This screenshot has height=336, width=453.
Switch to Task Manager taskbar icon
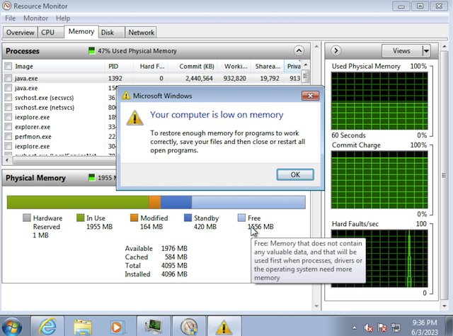tap(154, 326)
